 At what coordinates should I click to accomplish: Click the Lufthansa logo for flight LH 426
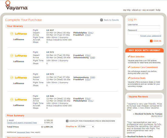[x=19, y=99]
